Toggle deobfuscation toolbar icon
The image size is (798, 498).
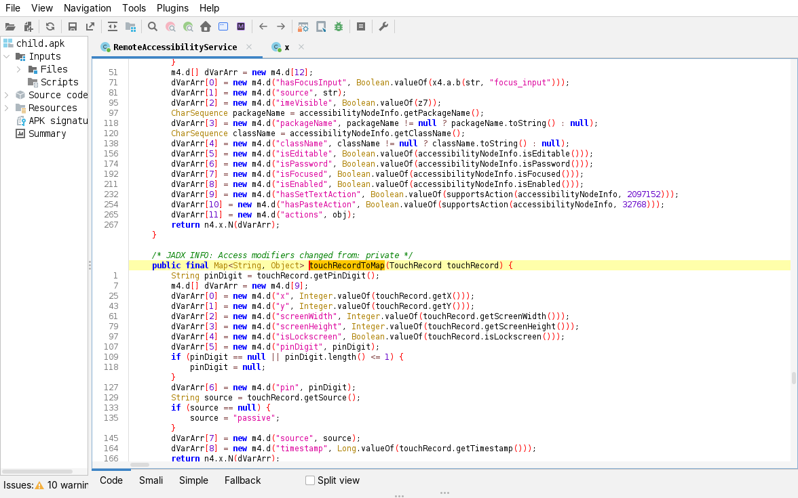coord(303,27)
